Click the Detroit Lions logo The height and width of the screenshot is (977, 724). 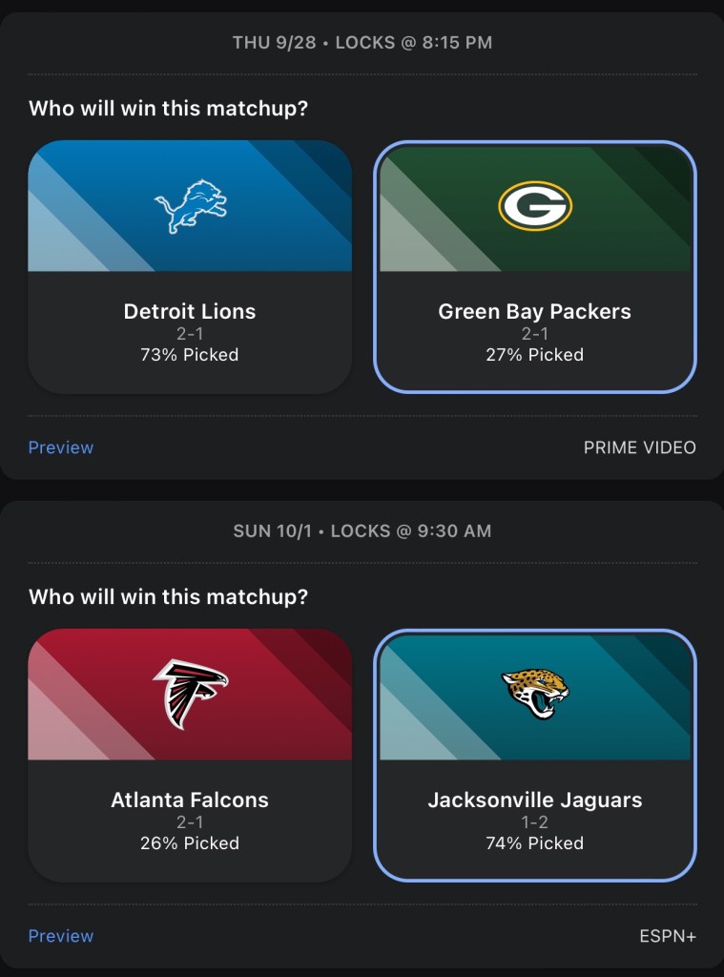(x=191, y=207)
